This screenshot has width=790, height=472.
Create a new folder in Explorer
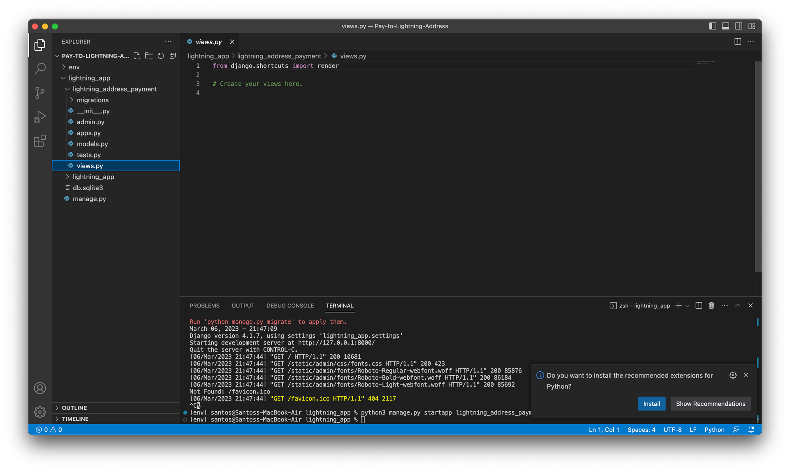click(x=149, y=56)
